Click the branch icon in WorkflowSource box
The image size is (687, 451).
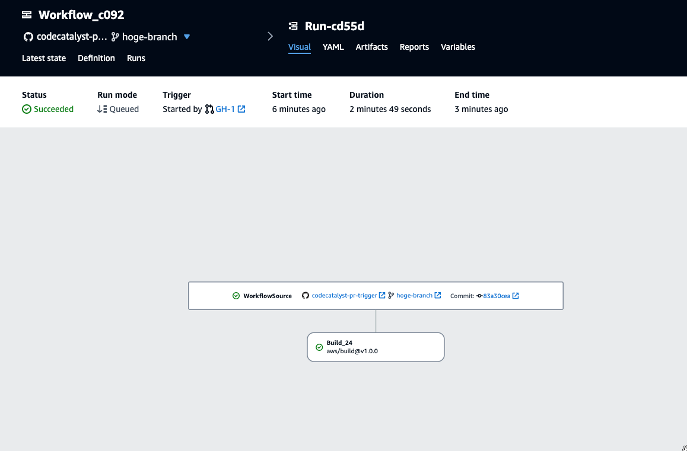coord(391,296)
